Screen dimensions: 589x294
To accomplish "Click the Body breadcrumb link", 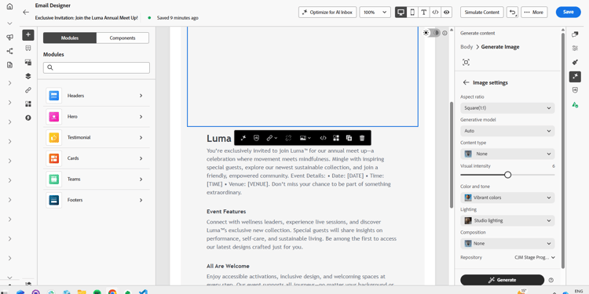I will (466, 47).
